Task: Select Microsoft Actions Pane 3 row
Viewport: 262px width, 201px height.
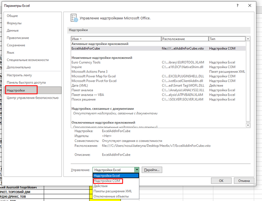Action: [x=158, y=72]
